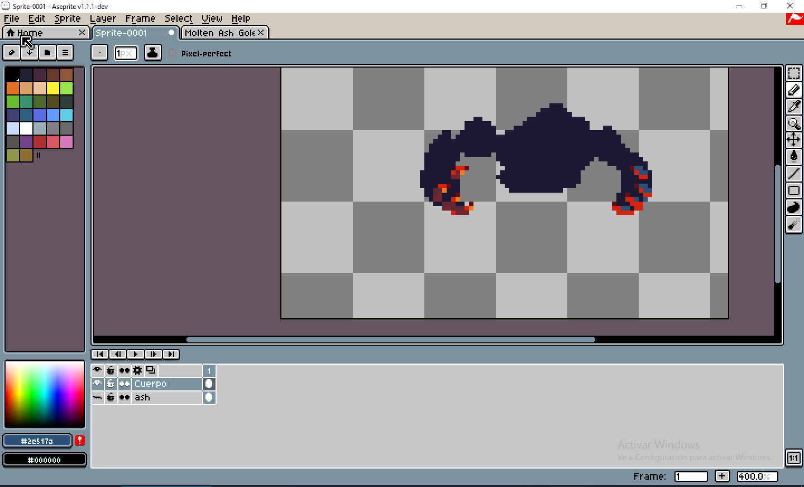Click the red color warning icon
Viewport: 804px width, 487px height.
click(x=80, y=441)
